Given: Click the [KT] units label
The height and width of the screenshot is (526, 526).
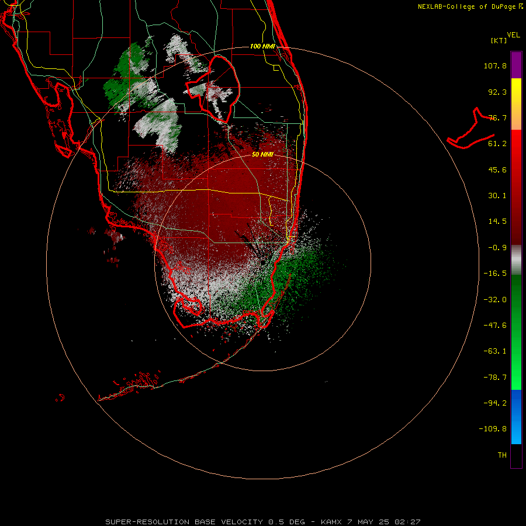Looking at the screenshot, I should point(499,40).
